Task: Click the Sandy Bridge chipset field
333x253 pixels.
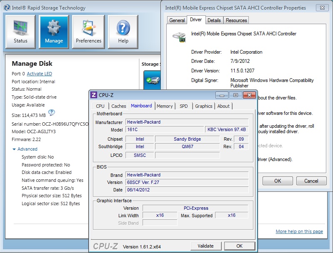Action: click(187, 139)
